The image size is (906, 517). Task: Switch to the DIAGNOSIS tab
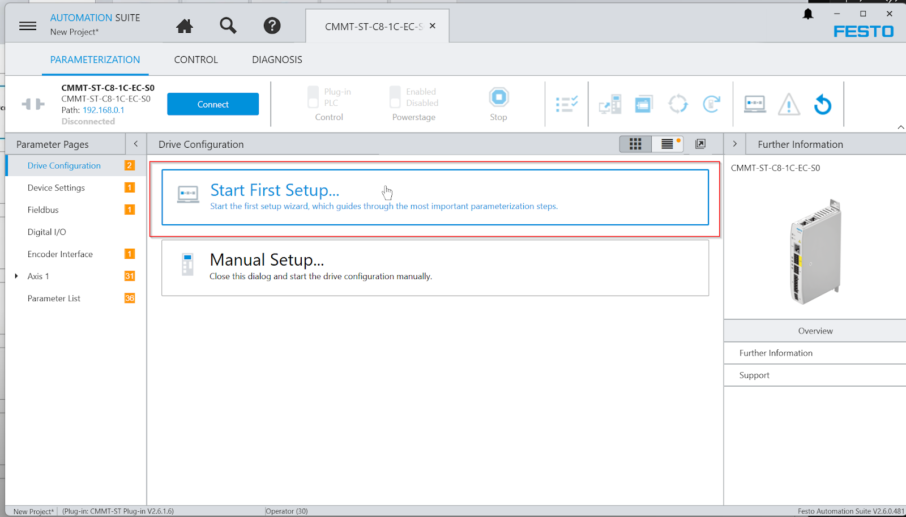point(277,59)
